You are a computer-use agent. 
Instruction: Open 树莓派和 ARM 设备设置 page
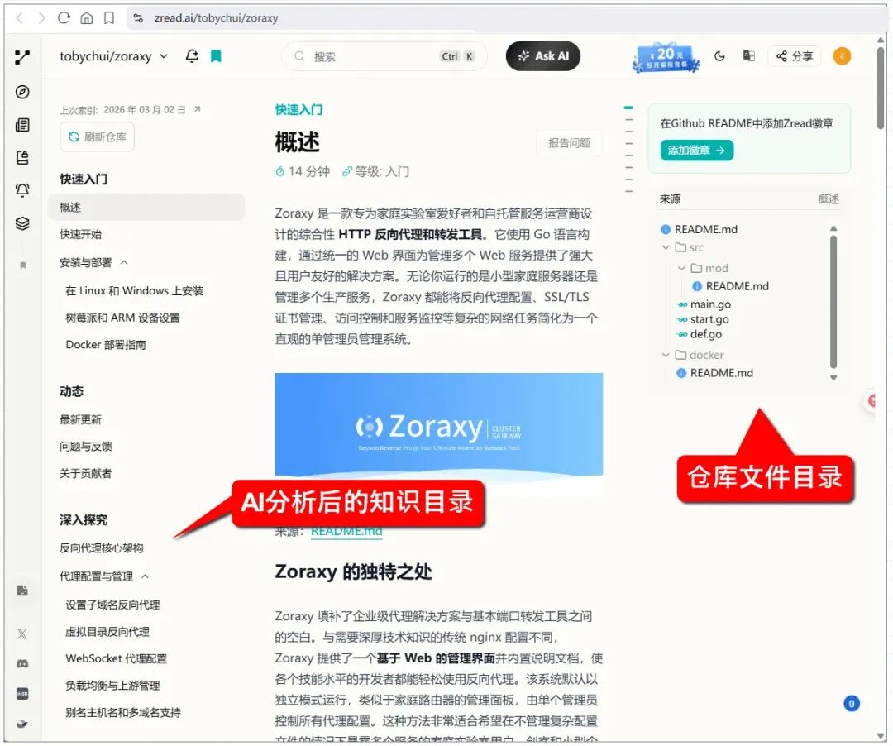click(122, 318)
